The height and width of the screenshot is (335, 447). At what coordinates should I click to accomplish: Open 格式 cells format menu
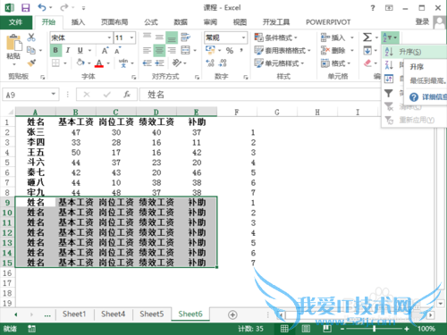click(x=335, y=63)
